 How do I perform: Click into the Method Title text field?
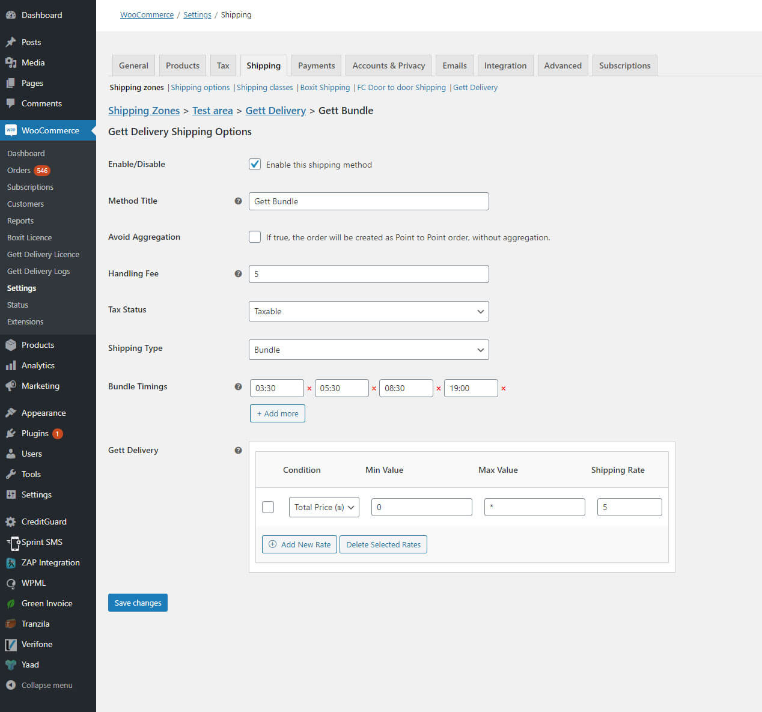tap(368, 201)
